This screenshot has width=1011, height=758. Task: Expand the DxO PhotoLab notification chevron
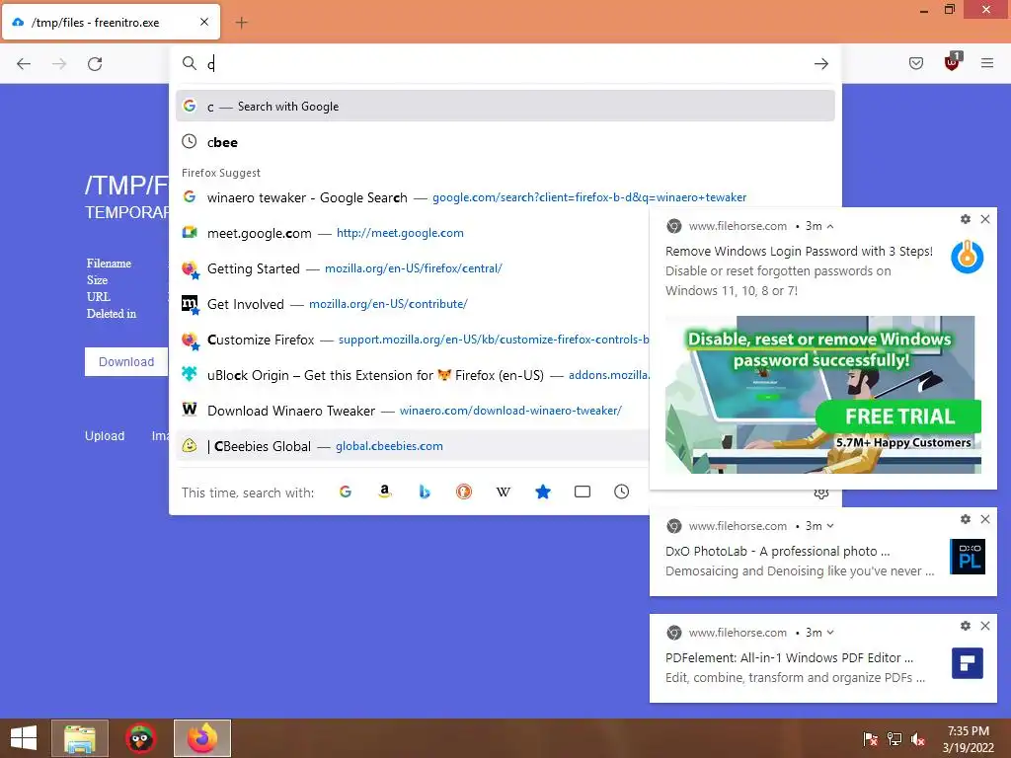(x=830, y=526)
